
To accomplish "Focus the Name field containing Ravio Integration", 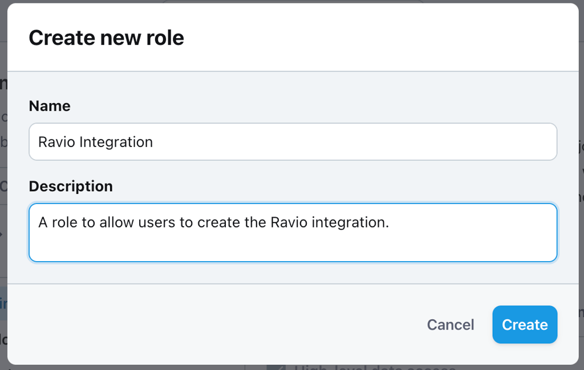I will (x=293, y=142).
